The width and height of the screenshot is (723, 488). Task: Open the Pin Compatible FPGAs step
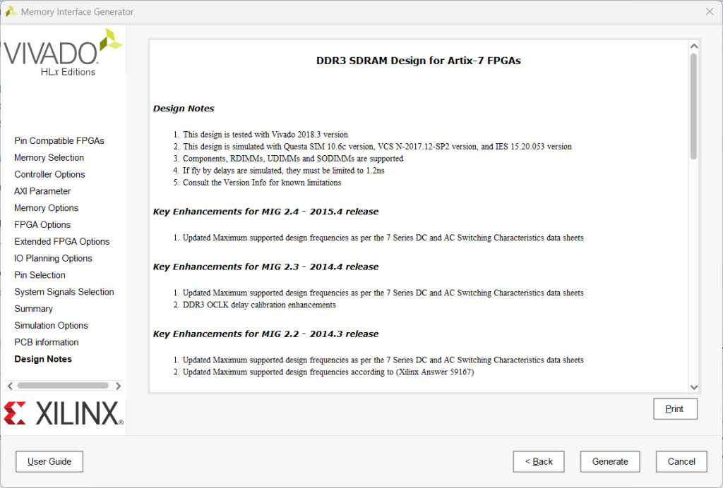59,141
